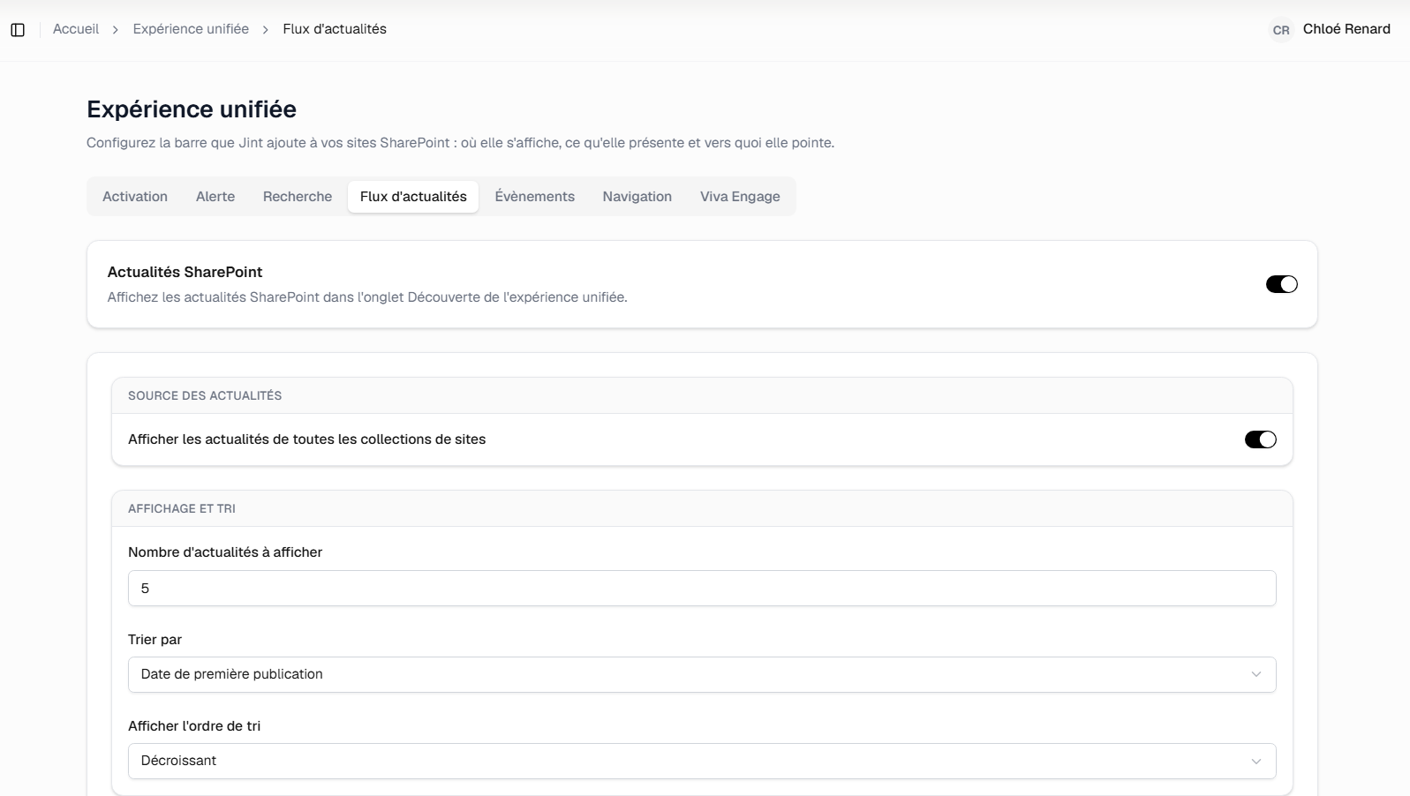Image resolution: width=1410 pixels, height=796 pixels.
Task: Click the CR user avatar
Action: point(1281,30)
